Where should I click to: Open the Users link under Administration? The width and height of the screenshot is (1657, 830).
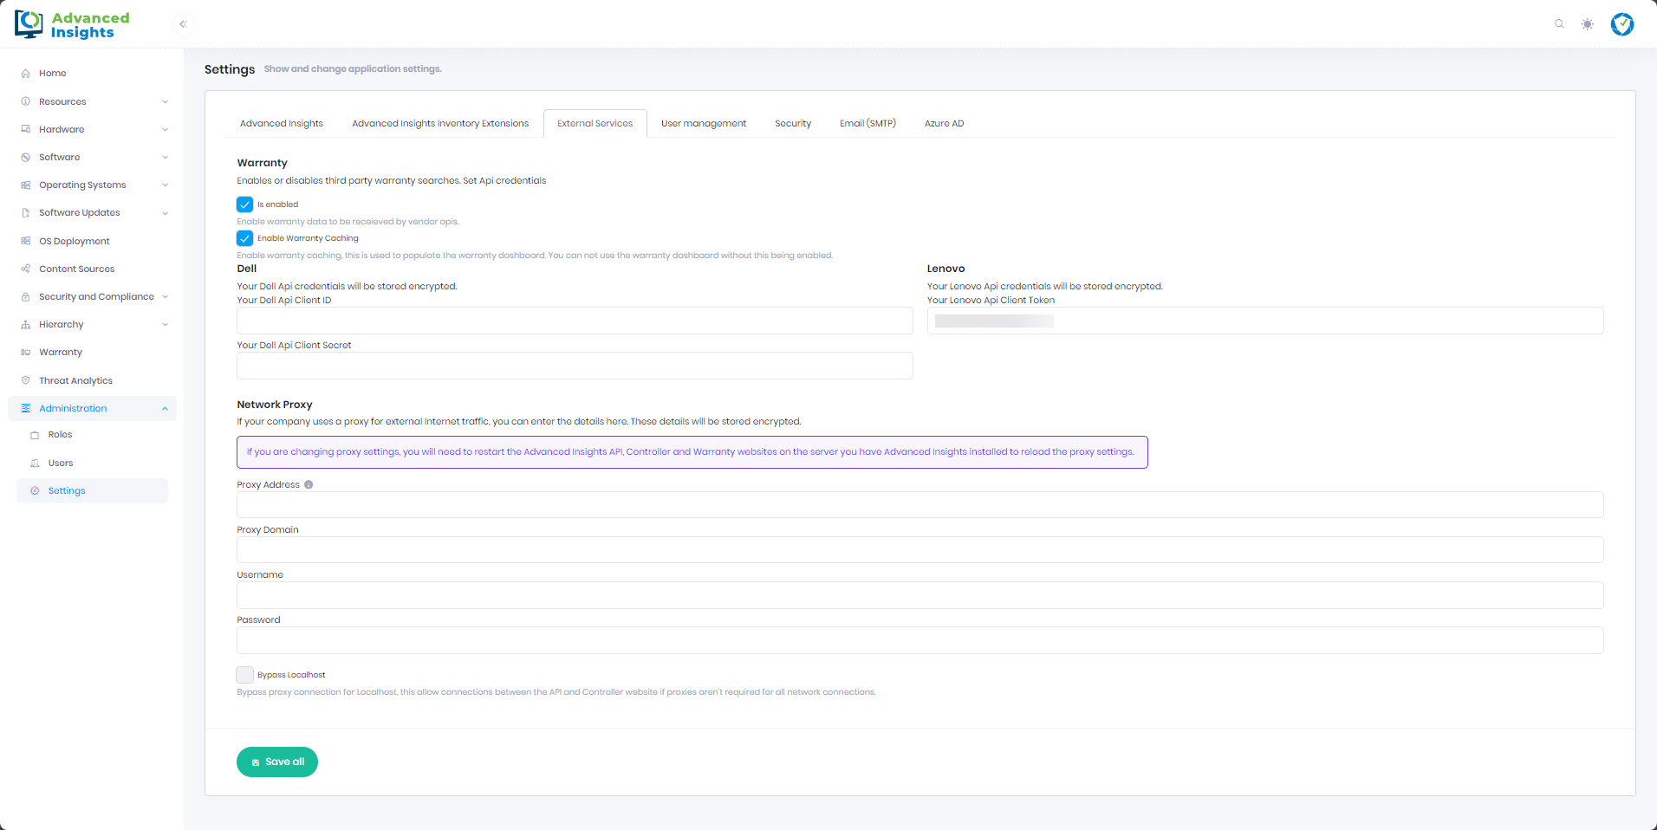[x=61, y=464]
